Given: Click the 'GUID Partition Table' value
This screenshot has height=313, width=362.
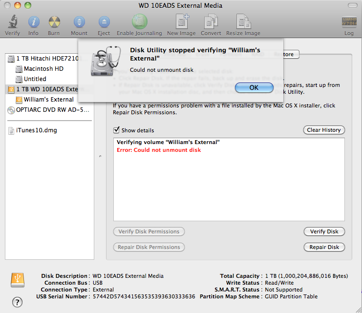Looking at the screenshot, I should coord(291,296).
